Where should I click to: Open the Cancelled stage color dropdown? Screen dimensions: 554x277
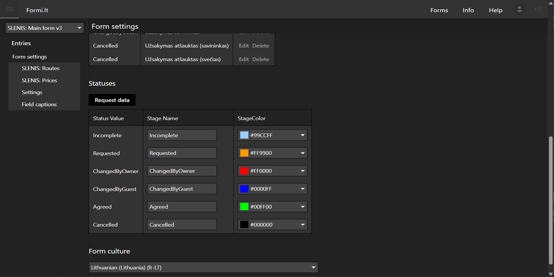[x=303, y=225]
